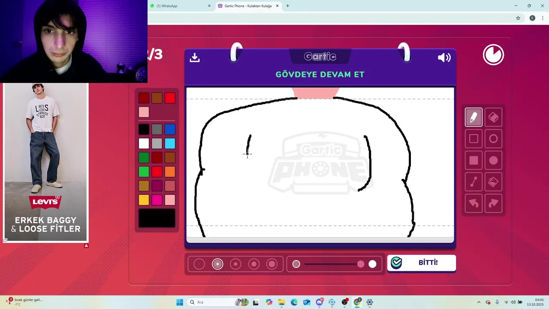The height and width of the screenshot is (309, 549).
Task: Click the microphone icon in system tray
Action: pos(497,302)
